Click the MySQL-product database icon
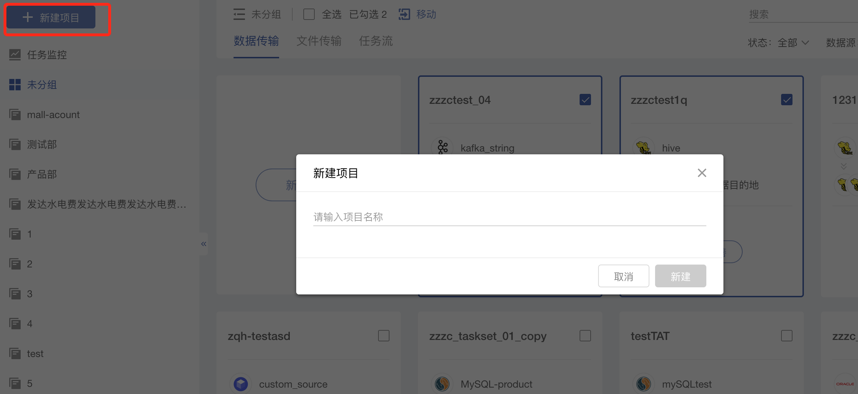Viewport: 858px width, 394px height. [442, 384]
